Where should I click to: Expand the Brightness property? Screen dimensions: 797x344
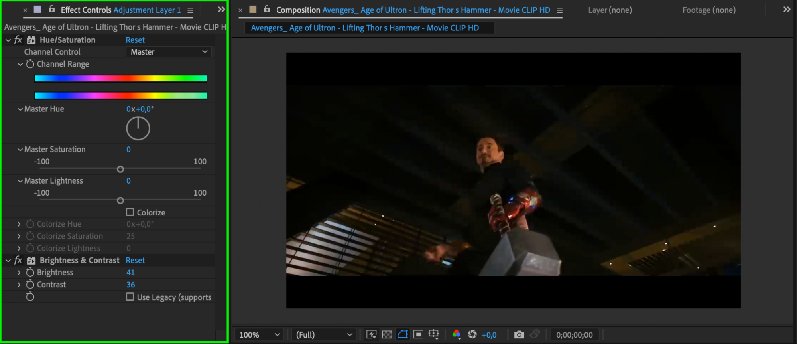19,272
